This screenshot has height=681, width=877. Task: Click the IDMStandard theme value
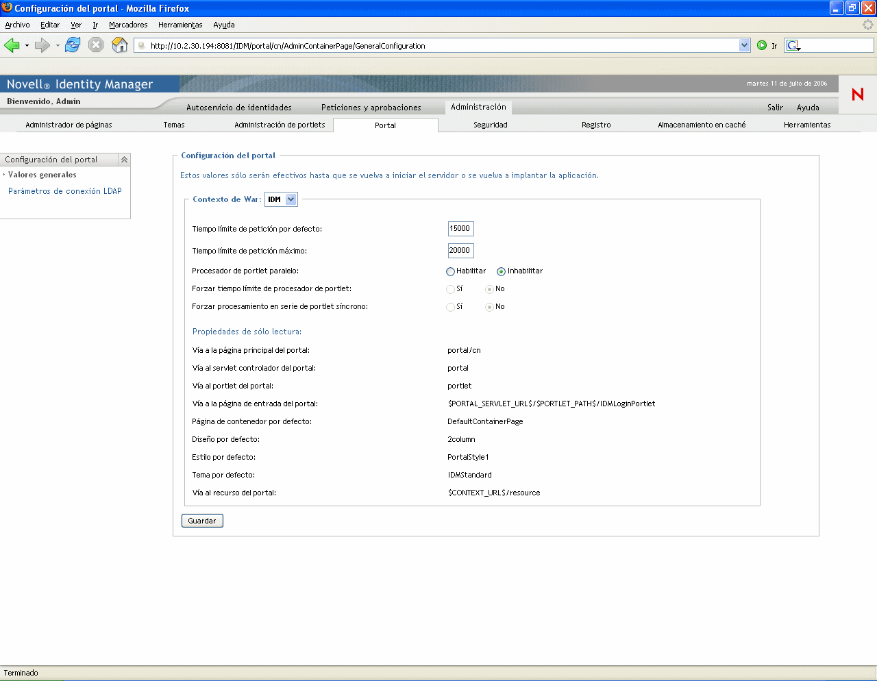[469, 475]
